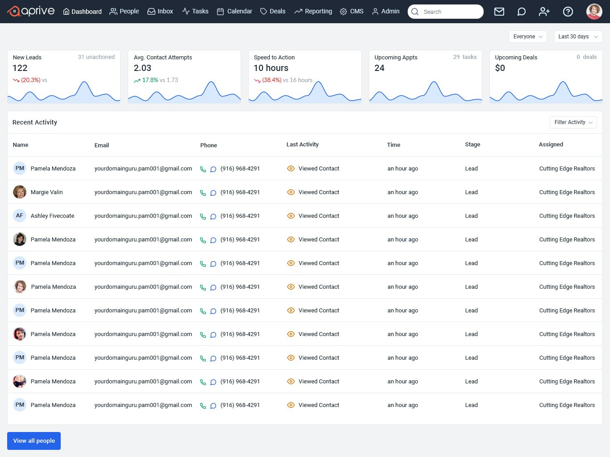
Task: Open the user profile avatar in header
Action: 594,12
